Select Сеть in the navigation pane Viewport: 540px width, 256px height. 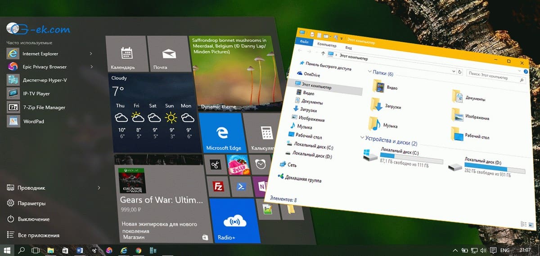(x=288, y=165)
